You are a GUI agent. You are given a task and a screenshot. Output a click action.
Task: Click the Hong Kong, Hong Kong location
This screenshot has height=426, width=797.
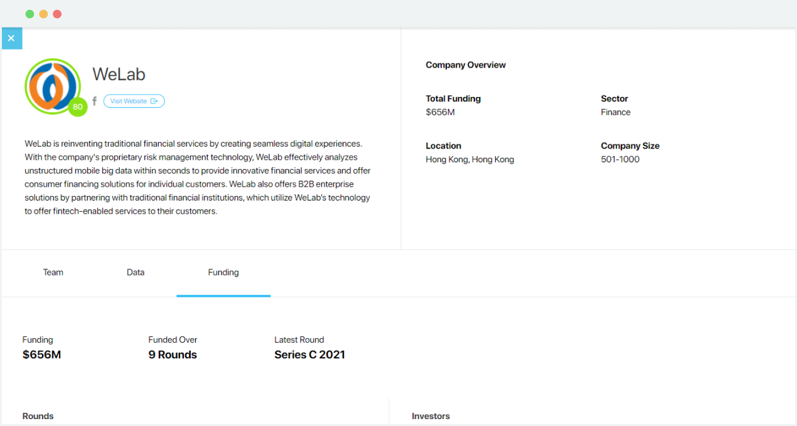pos(469,159)
